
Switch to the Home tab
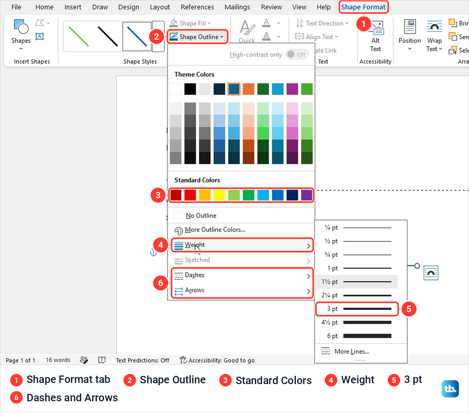(x=44, y=7)
